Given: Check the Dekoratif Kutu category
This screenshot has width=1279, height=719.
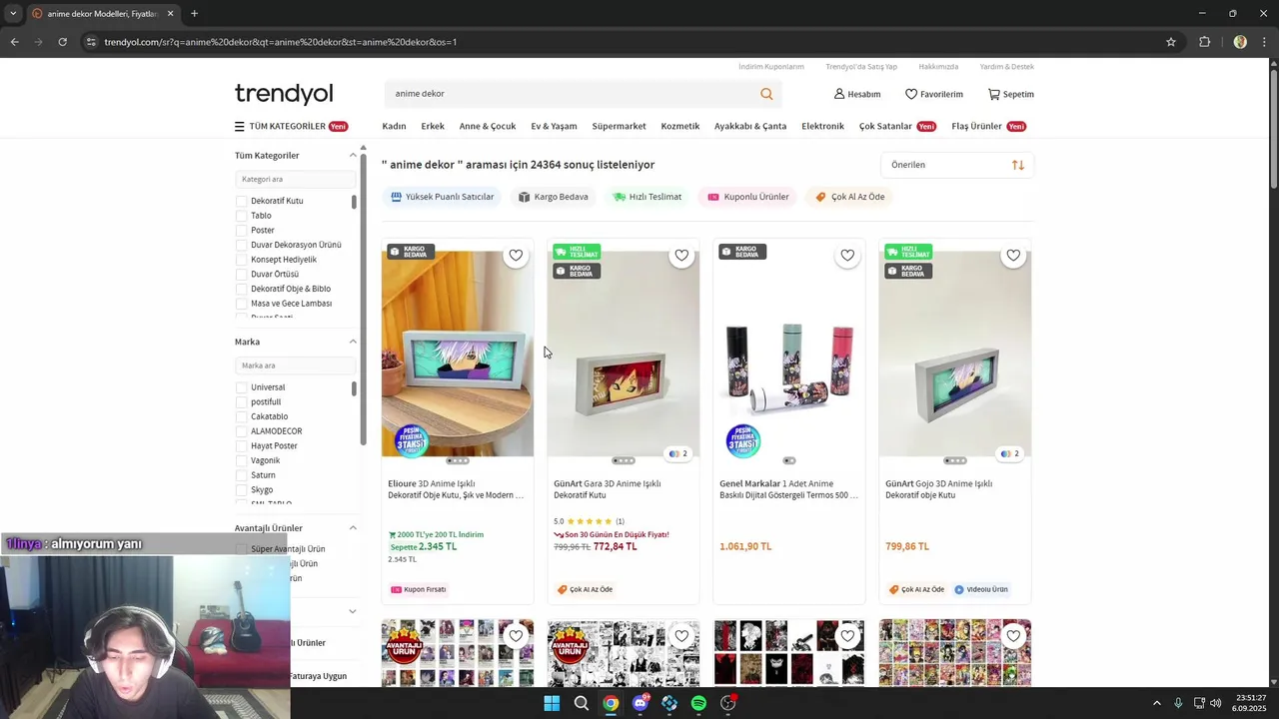Looking at the screenshot, I should [241, 201].
